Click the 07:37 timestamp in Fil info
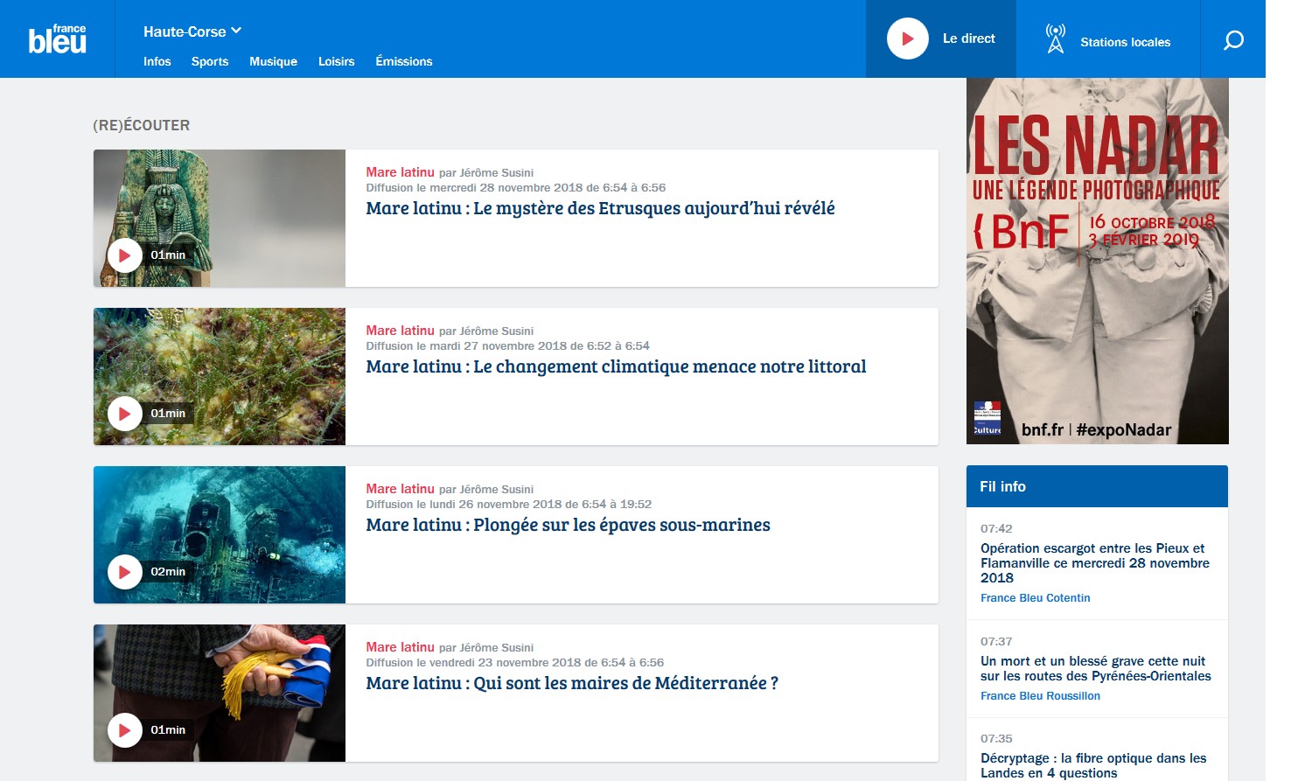Image resolution: width=1291 pixels, height=781 pixels. [996, 641]
